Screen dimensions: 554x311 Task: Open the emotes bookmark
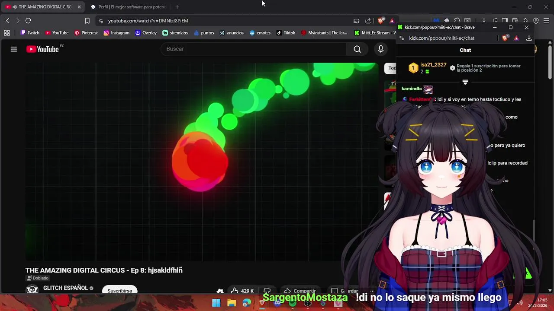tap(260, 33)
